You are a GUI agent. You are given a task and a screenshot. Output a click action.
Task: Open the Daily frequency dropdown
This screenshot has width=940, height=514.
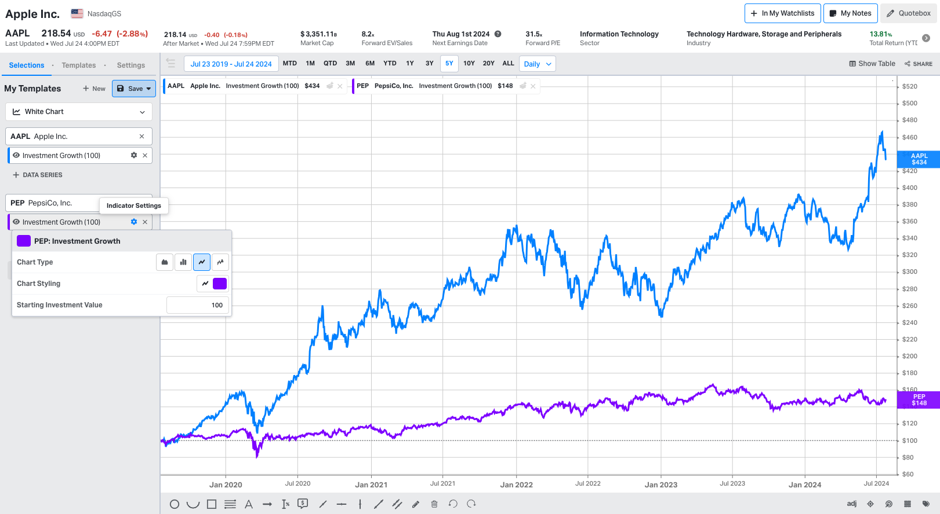(537, 64)
